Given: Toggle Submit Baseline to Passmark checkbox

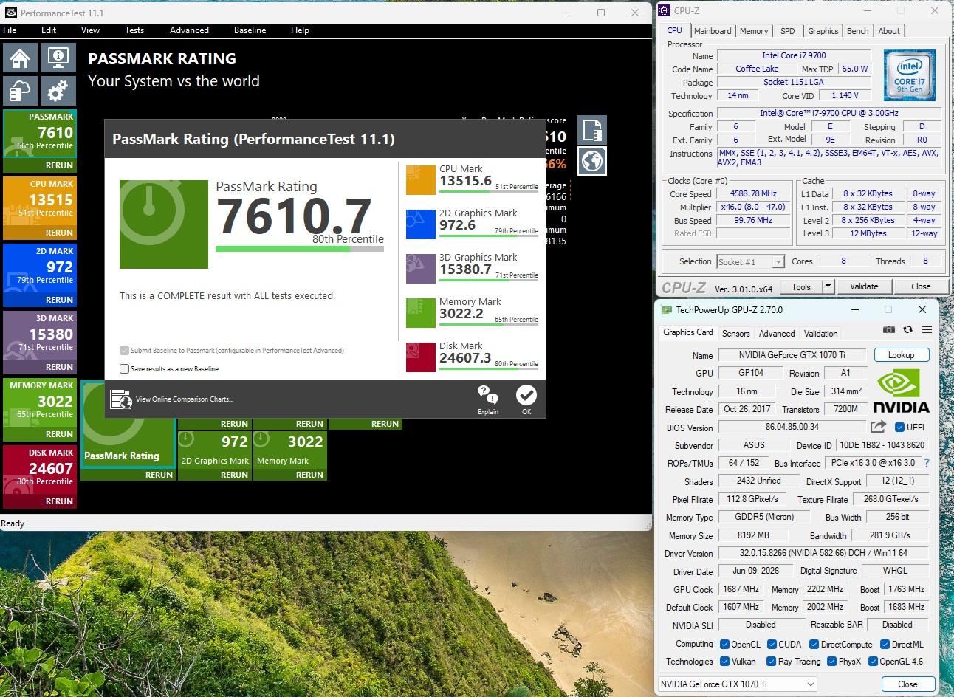Looking at the screenshot, I should pos(124,350).
